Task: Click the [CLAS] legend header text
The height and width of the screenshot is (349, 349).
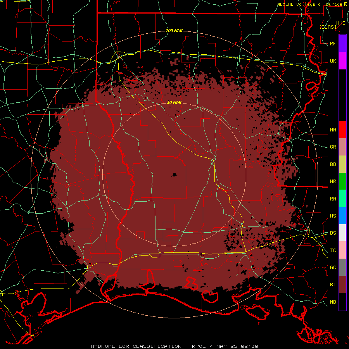Action: click(x=328, y=27)
